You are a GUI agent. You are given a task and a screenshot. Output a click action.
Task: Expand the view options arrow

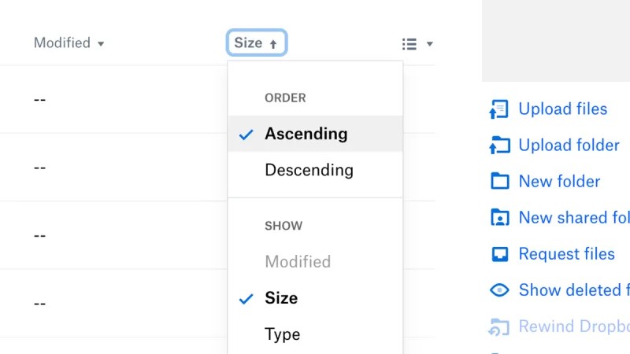pos(429,44)
